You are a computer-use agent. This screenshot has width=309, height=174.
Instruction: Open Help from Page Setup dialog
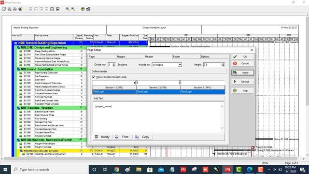click(x=242, y=91)
